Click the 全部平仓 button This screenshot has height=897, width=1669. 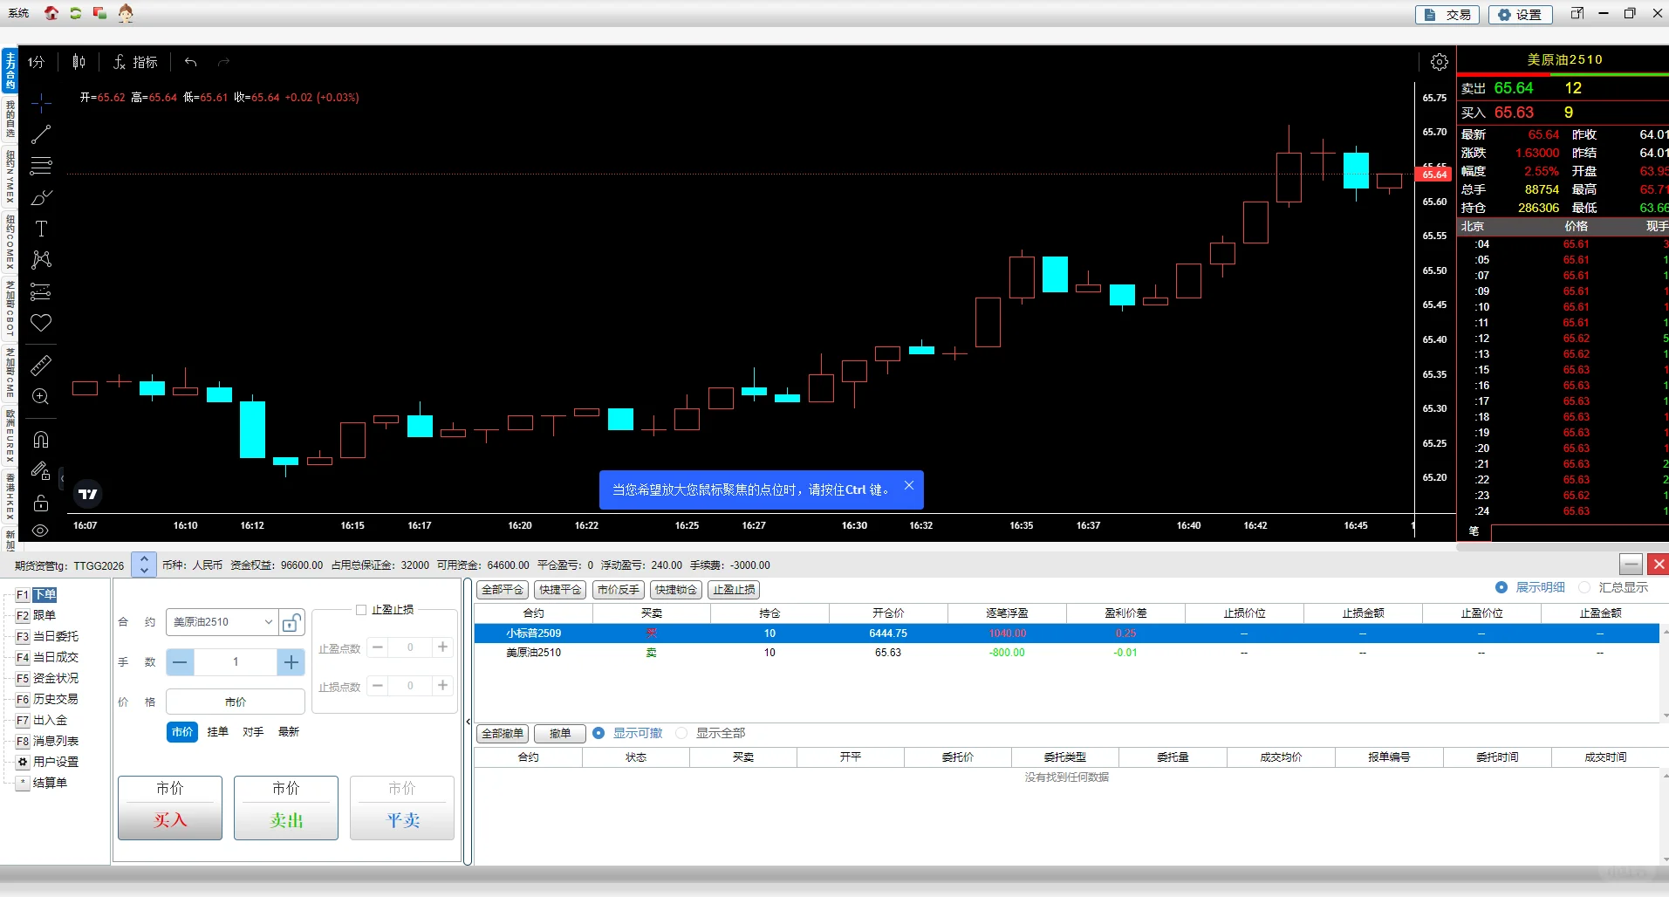tap(503, 590)
